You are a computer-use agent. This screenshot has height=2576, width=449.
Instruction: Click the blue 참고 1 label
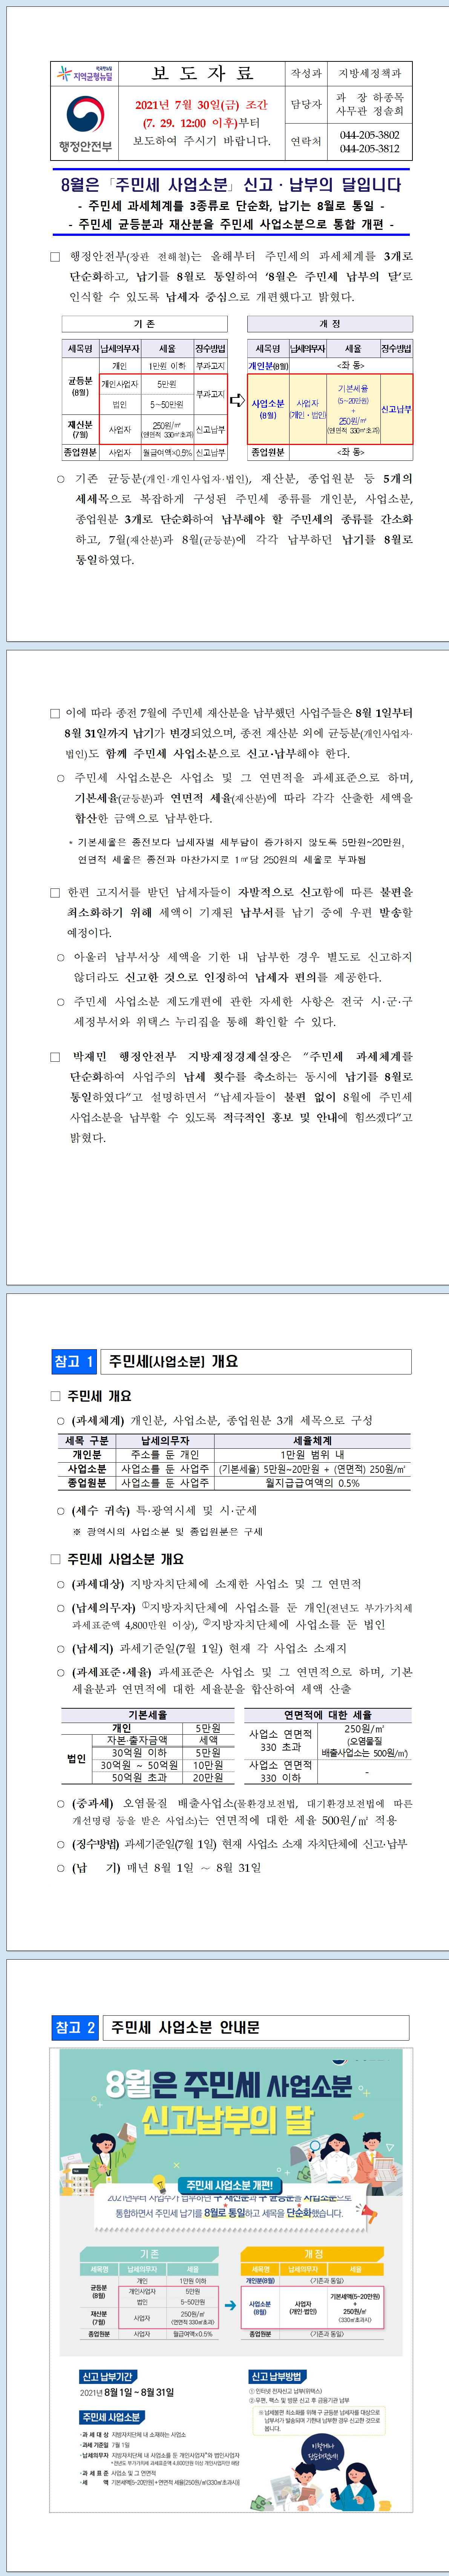pyautogui.click(x=74, y=1361)
